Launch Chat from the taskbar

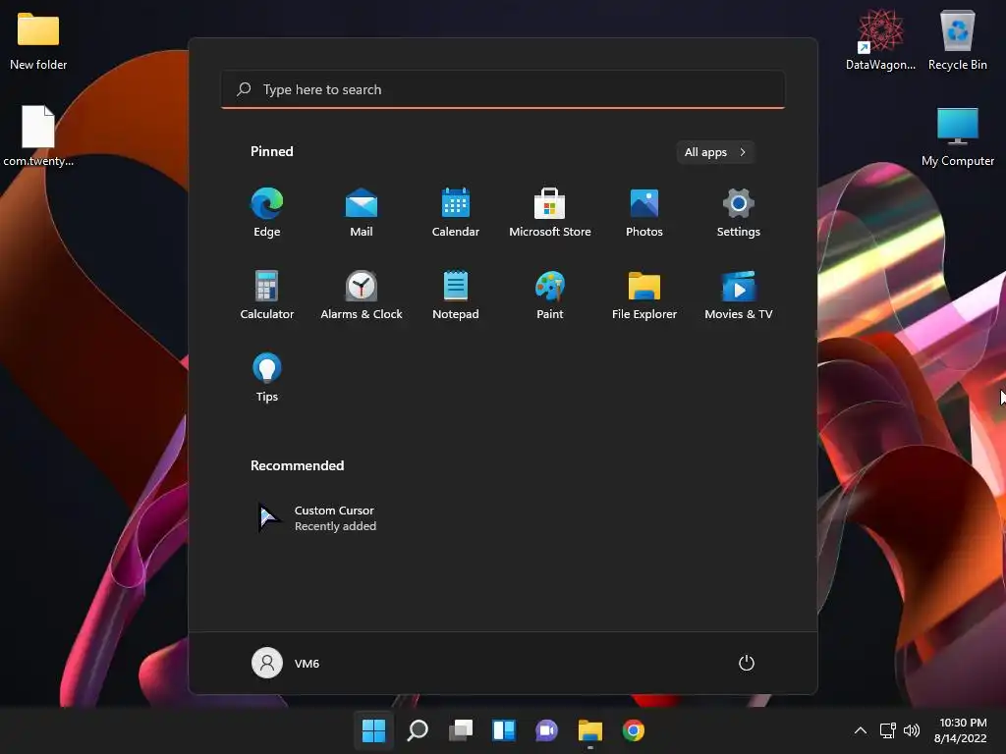pyautogui.click(x=546, y=730)
